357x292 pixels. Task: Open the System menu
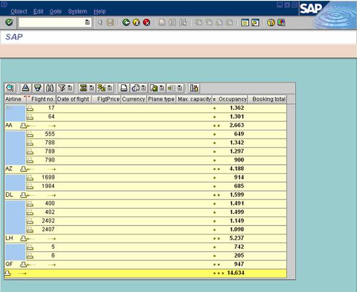tap(77, 11)
